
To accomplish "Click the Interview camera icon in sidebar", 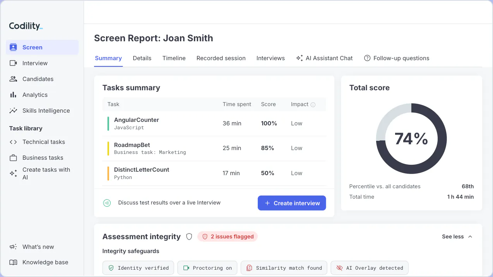I will (14, 63).
